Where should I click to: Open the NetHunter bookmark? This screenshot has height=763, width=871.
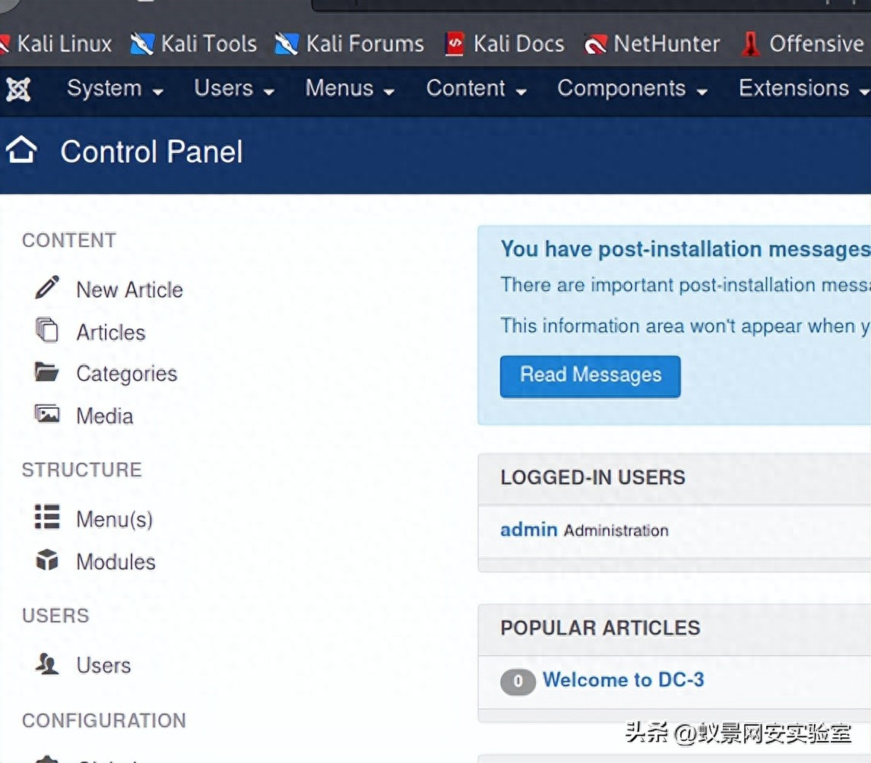(652, 44)
